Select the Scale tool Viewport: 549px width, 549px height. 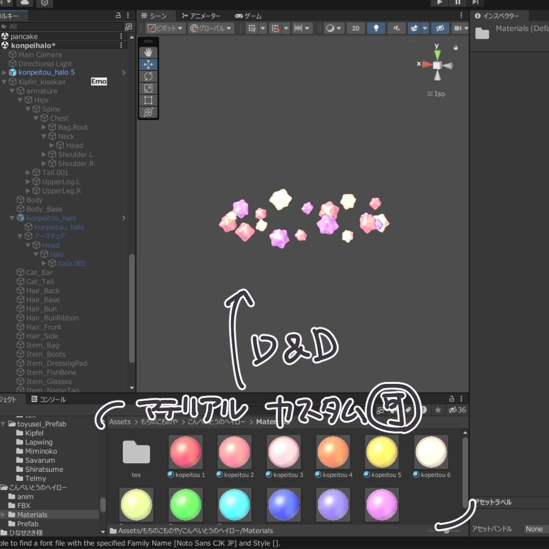[x=148, y=88]
